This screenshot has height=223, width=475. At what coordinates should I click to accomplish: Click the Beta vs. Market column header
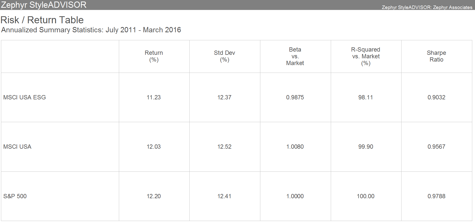[295, 56]
